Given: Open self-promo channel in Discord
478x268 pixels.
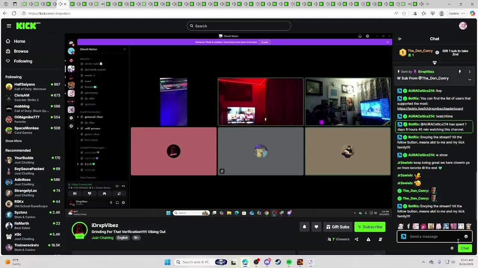Looking at the screenshot, I should point(92,128).
